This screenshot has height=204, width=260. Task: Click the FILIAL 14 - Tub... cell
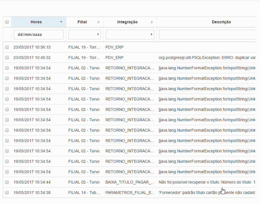[84, 193]
